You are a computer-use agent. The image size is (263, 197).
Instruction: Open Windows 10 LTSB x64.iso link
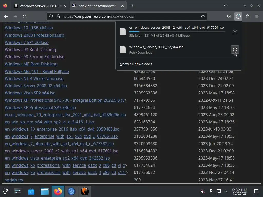29,28
